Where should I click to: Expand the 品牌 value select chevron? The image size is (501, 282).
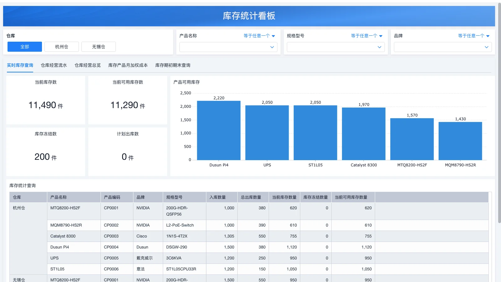click(x=486, y=47)
